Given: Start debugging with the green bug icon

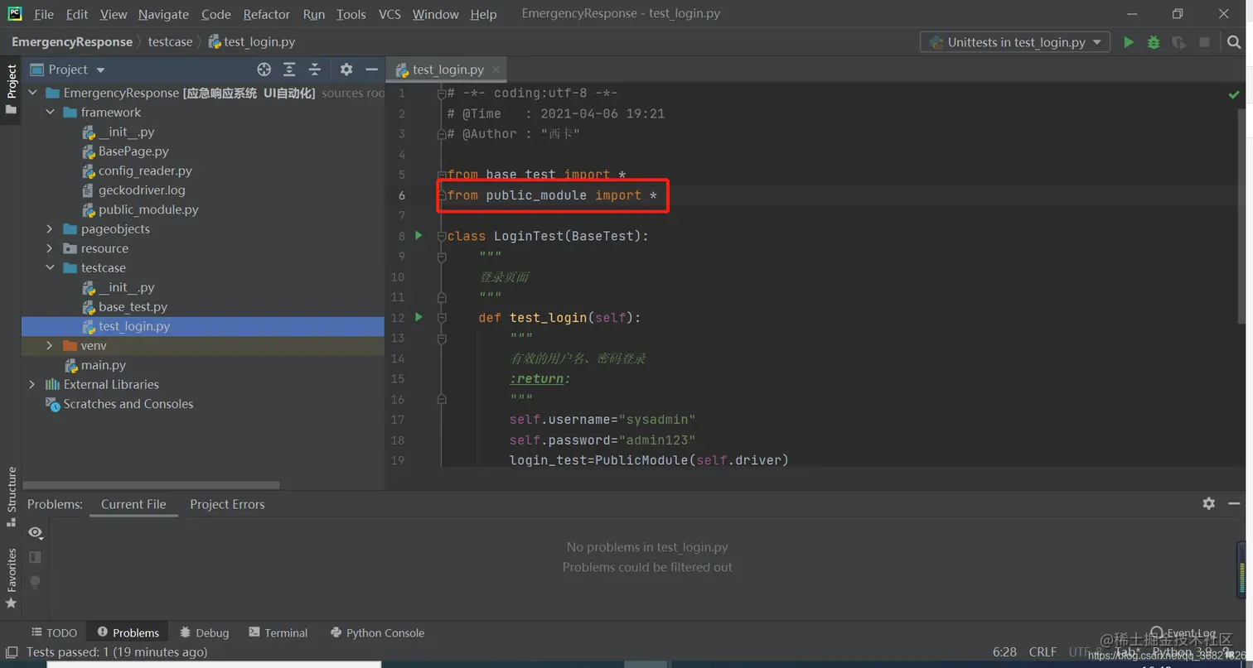Looking at the screenshot, I should [1154, 42].
